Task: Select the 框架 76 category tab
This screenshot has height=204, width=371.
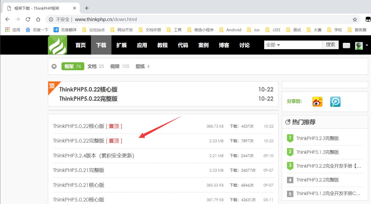Action: [x=73, y=66]
